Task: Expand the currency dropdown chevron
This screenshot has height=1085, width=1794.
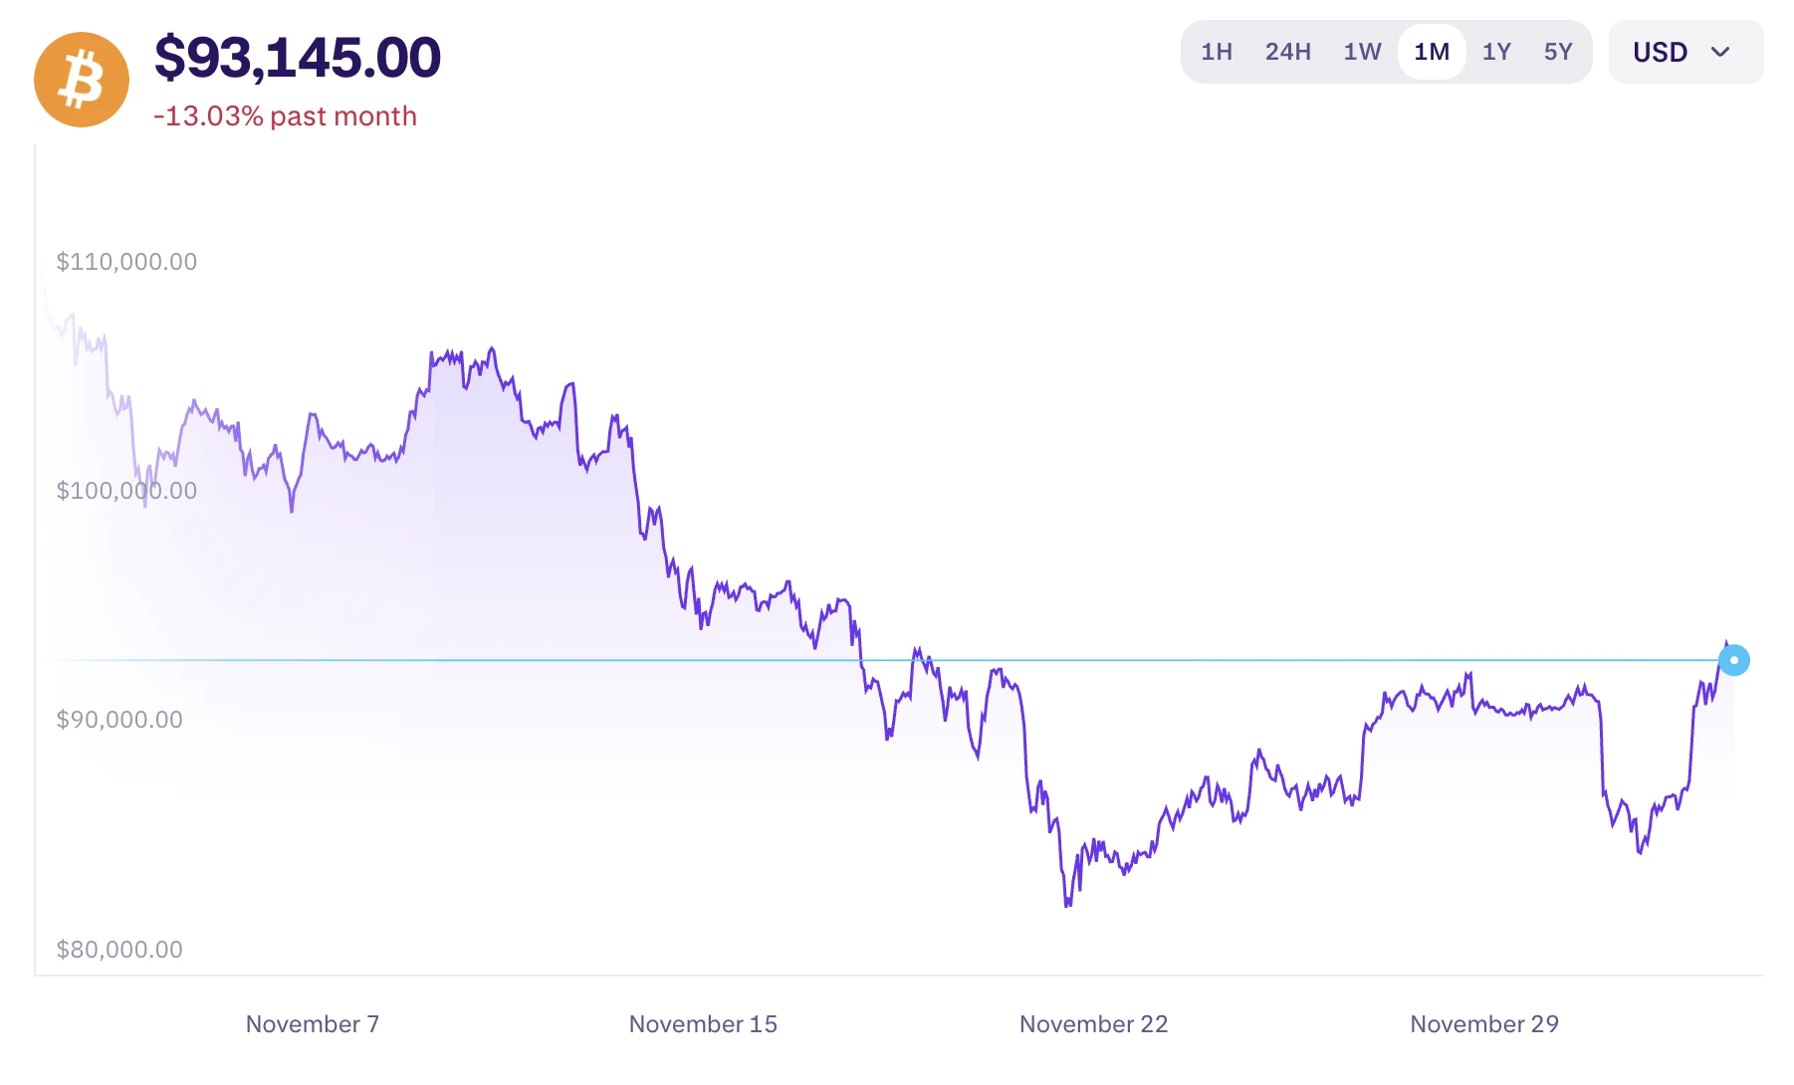Action: [x=1721, y=53]
